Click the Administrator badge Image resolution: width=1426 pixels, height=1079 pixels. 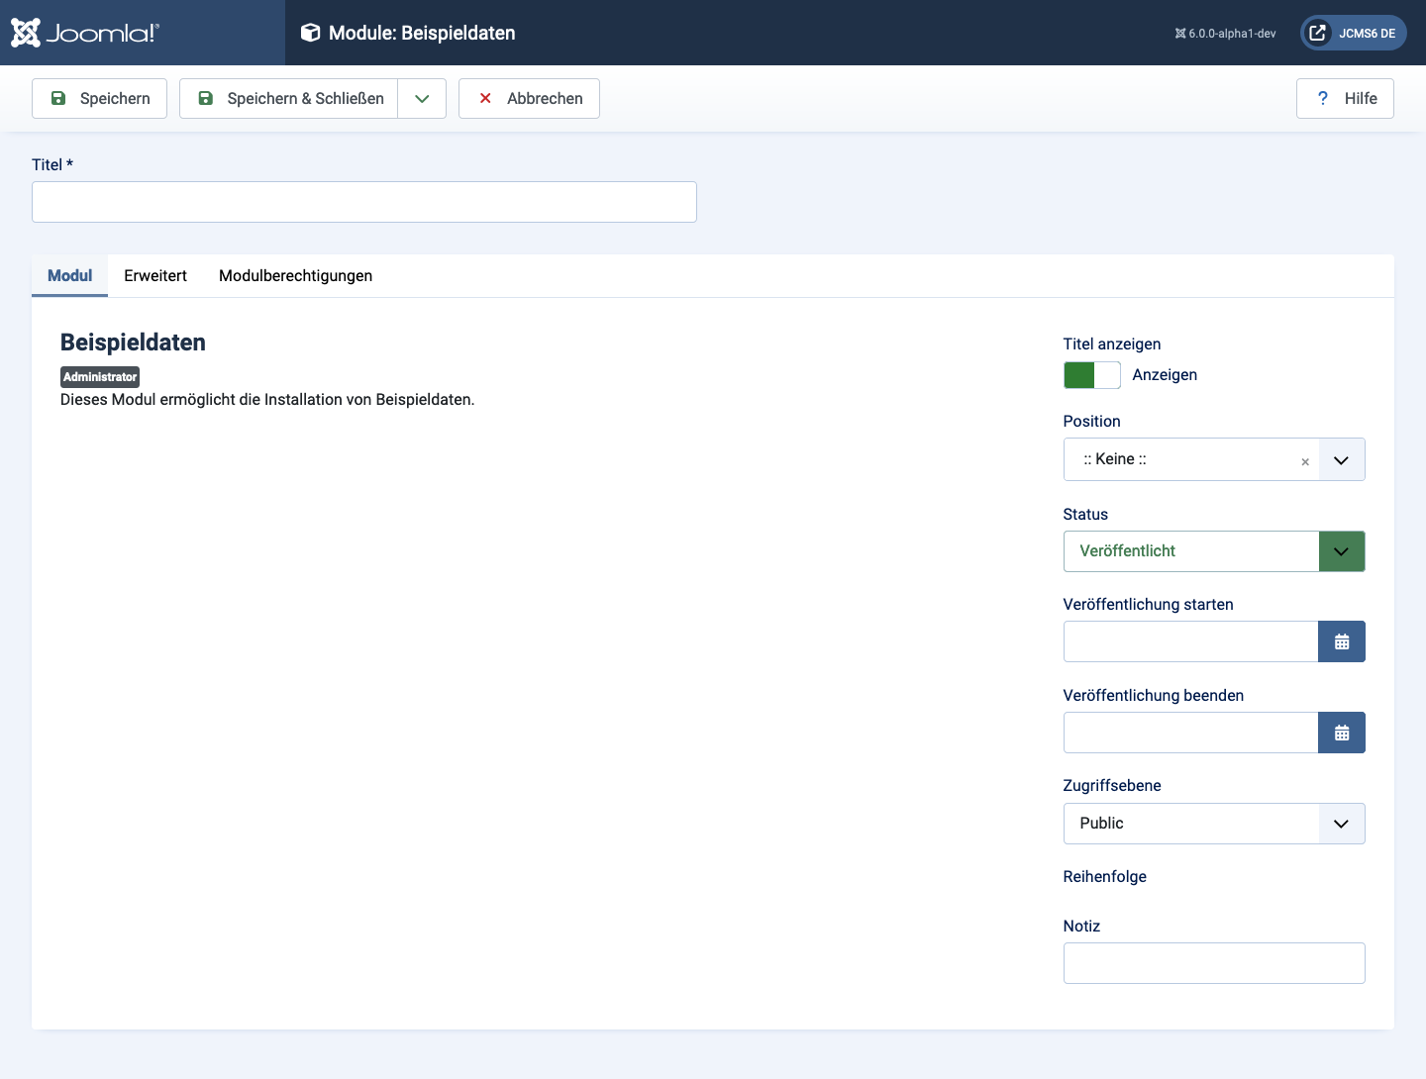[x=100, y=377]
